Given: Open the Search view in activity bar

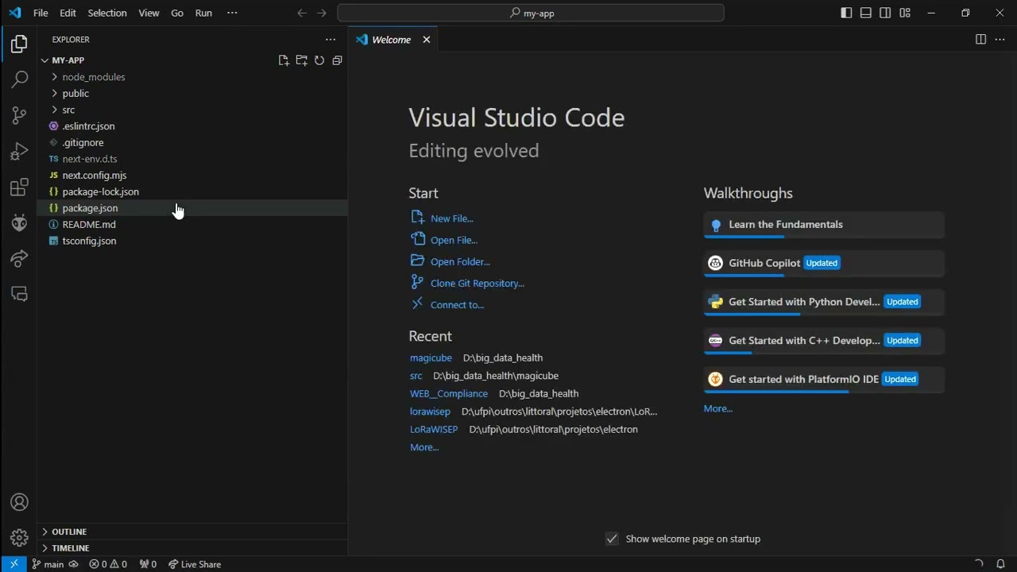Looking at the screenshot, I should [x=19, y=79].
